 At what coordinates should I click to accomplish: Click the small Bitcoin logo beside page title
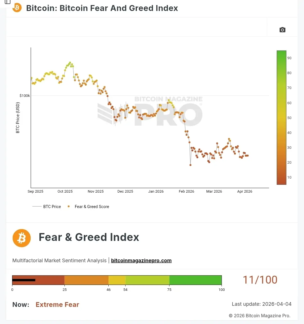[x=17, y=8]
